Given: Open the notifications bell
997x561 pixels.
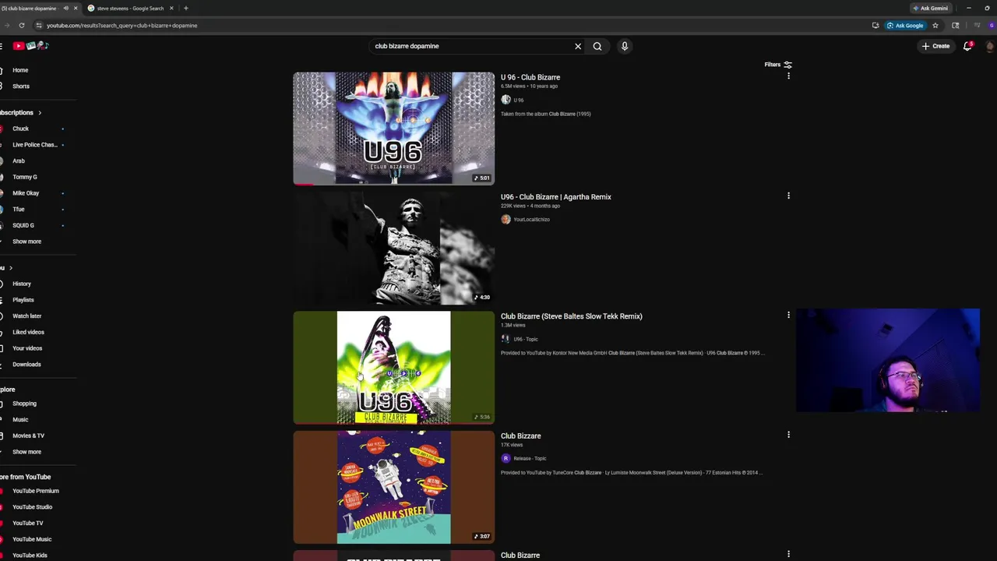Looking at the screenshot, I should click(967, 46).
